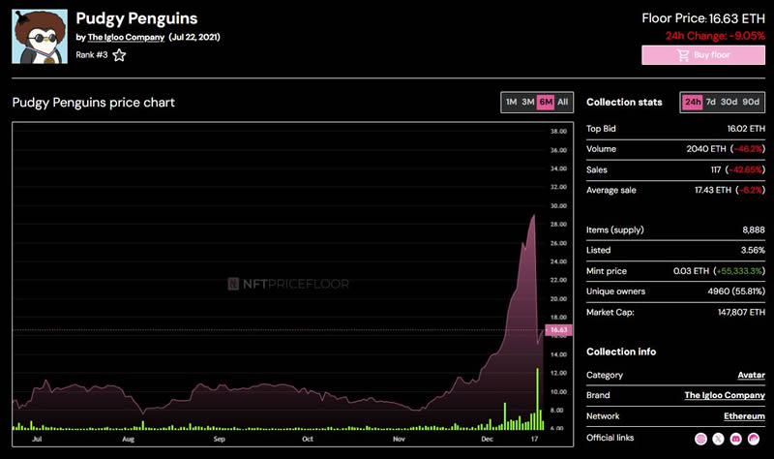Open the official website globe icon

(x=702, y=440)
